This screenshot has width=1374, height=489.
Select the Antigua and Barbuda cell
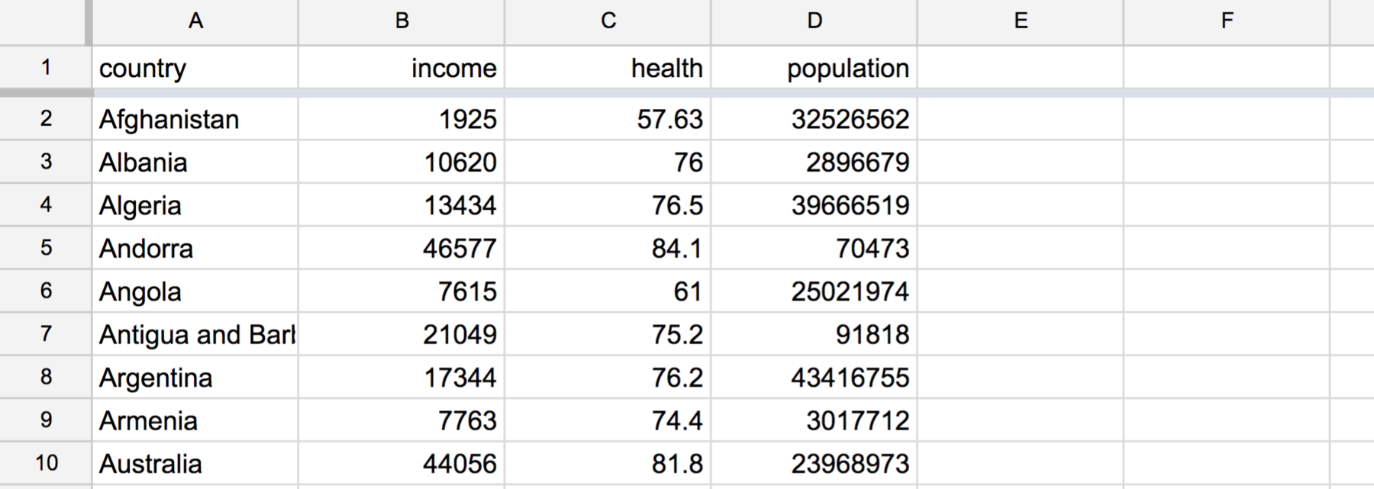tap(195, 334)
